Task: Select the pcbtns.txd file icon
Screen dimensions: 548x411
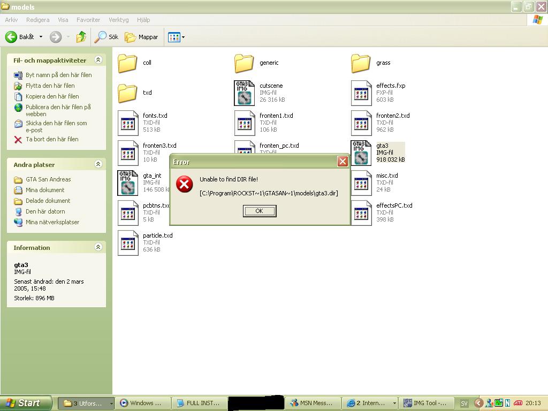Action: [x=128, y=213]
